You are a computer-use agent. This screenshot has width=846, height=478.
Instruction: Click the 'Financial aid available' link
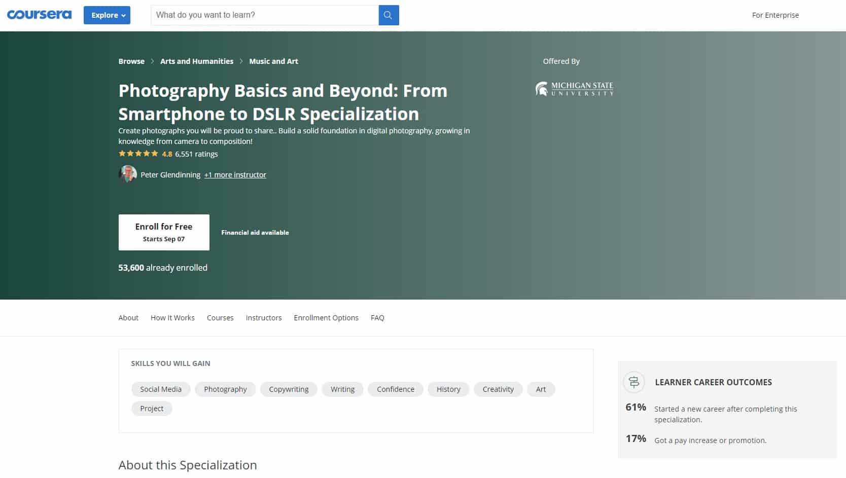pos(255,233)
